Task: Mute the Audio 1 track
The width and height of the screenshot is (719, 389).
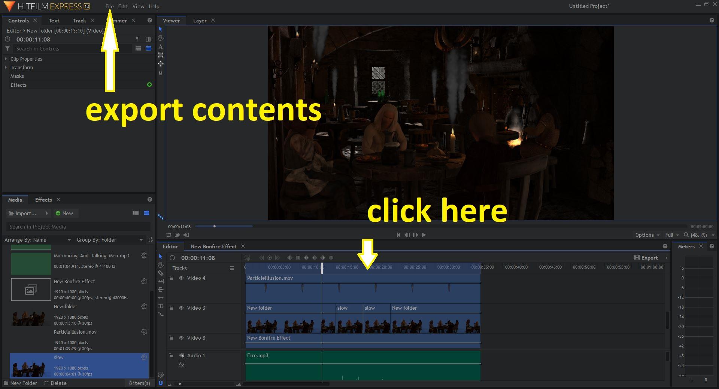Action: click(x=182, y=355)
